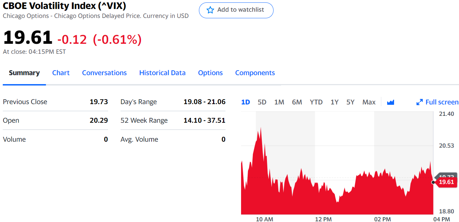The height and width of the screenshot is (222, 459).
Task: Click the 10 AM time axis label
Action: (x=265, y=219)
